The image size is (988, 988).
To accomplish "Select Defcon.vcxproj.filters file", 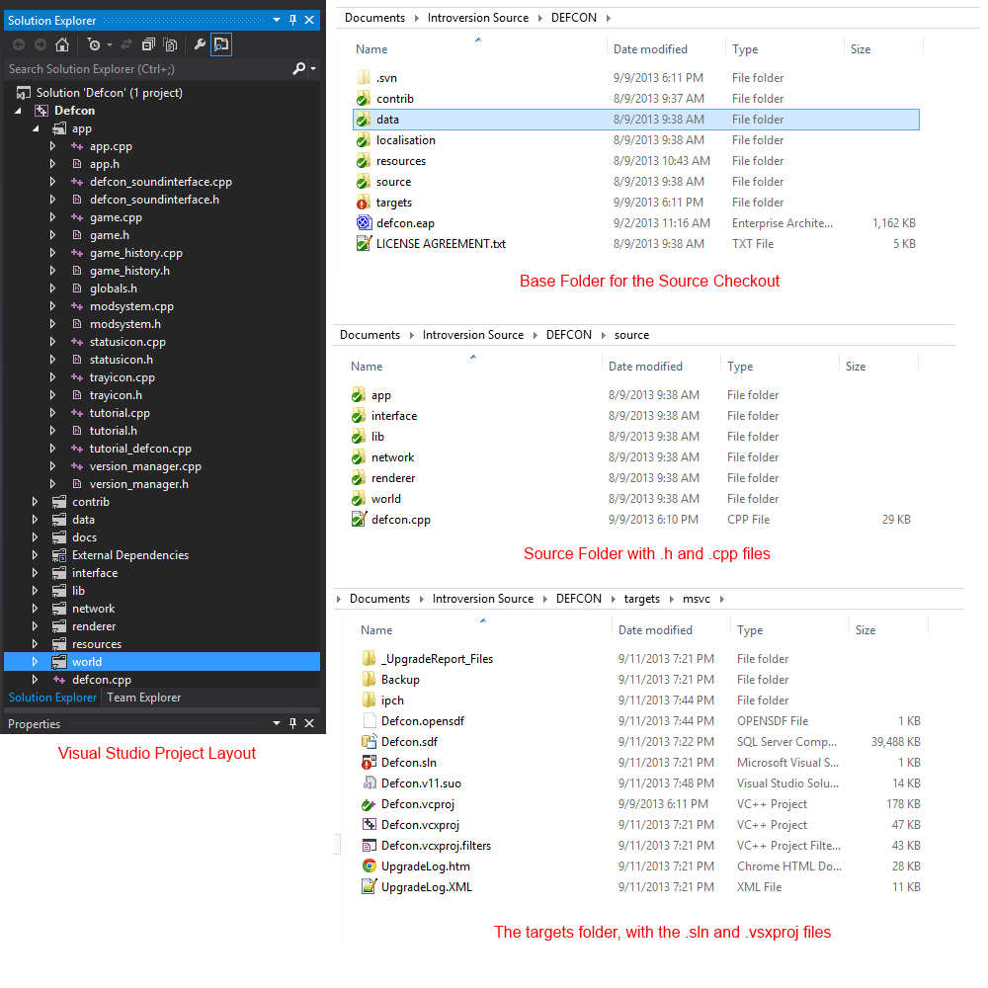I will 436,846.
